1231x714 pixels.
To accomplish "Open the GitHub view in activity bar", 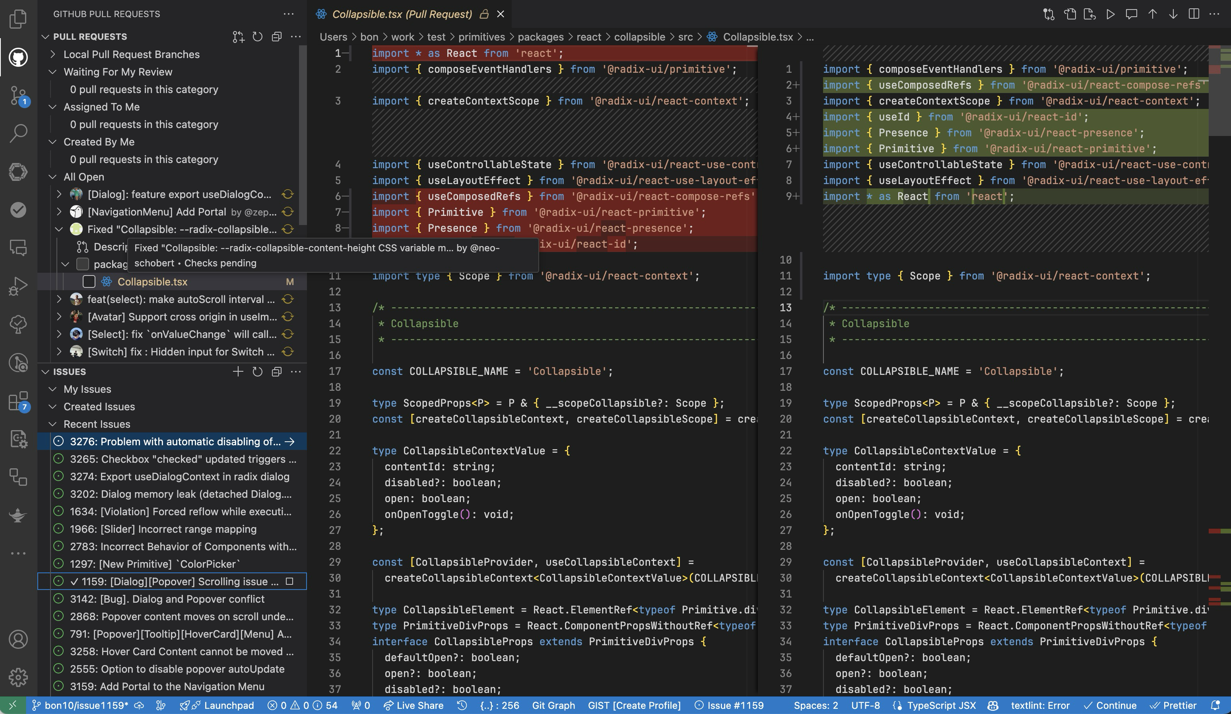I will 18,58.
